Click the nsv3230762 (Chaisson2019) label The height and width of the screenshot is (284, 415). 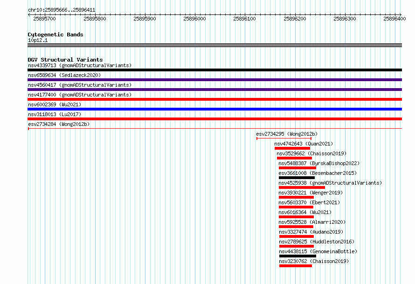[314, 261]
